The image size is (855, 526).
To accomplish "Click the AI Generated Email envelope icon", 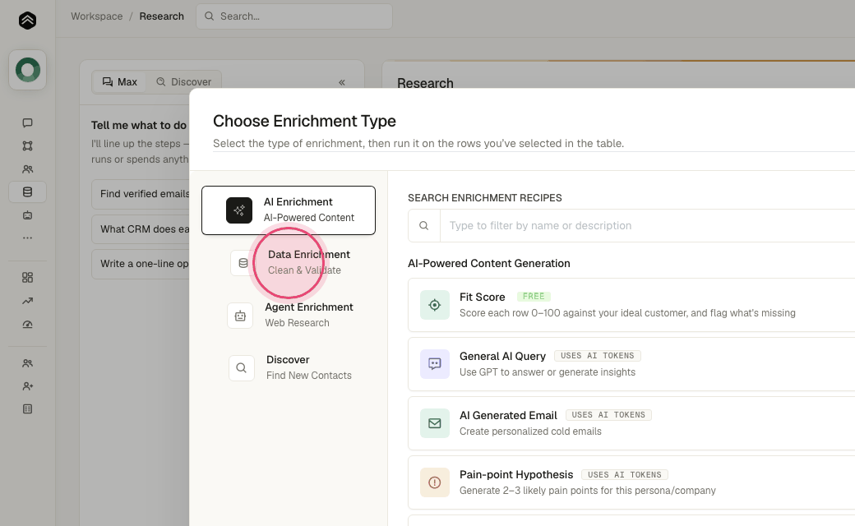I will [x=435, y=423].
